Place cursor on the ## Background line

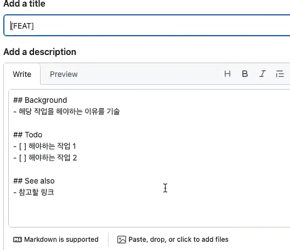[40, 100]
